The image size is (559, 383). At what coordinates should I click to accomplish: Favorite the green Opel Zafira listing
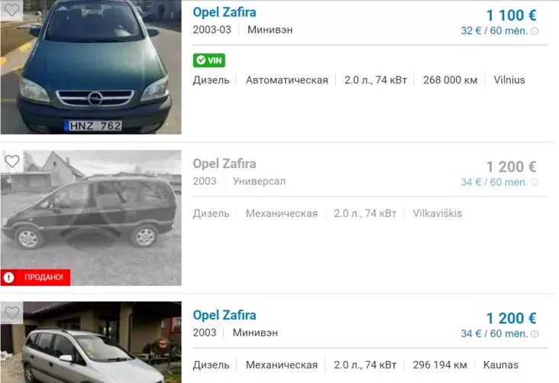coord(11,10)
